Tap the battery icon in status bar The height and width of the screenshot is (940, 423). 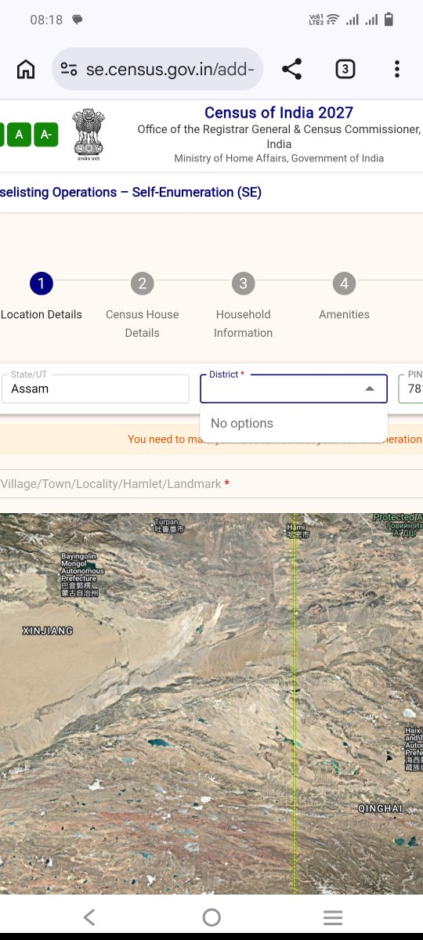(x=389, y=20)
